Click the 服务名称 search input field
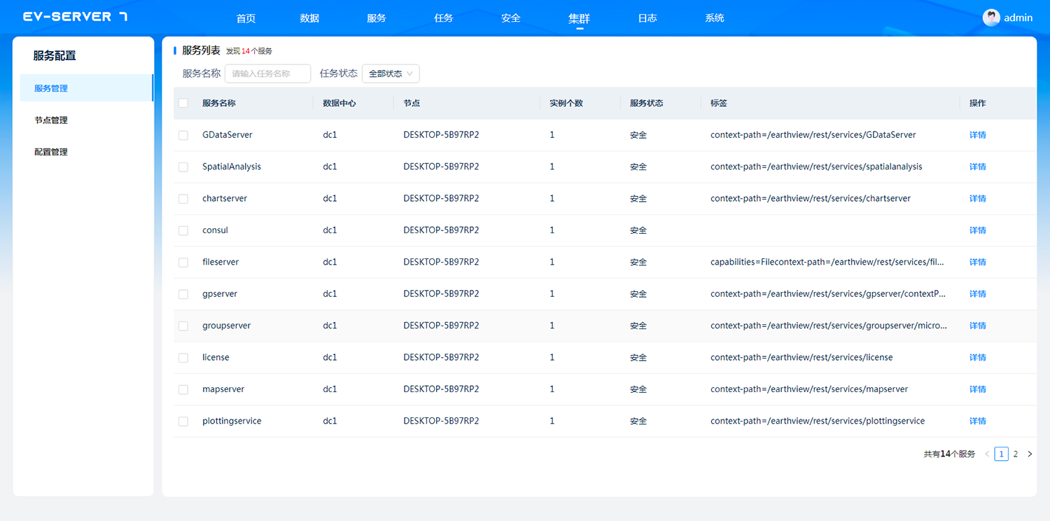Viewport: 1050px width, 521px height. click(x=267, y=74)
